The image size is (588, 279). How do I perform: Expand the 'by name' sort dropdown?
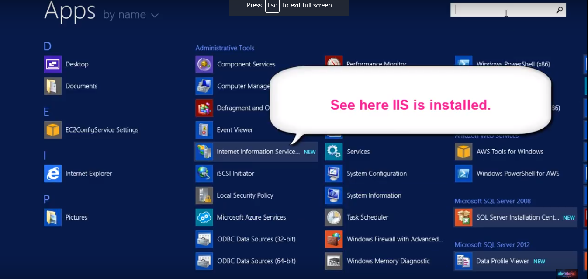[x=131, y=15]
